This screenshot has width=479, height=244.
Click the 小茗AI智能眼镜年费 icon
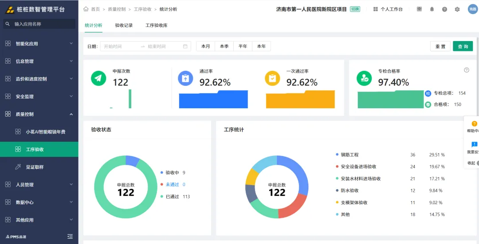tap(18, 132)
